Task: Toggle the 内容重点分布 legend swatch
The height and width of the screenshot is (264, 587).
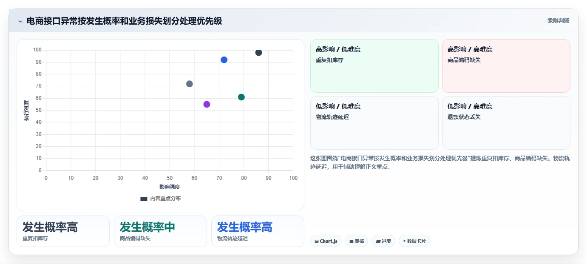Action: point(144,199)
